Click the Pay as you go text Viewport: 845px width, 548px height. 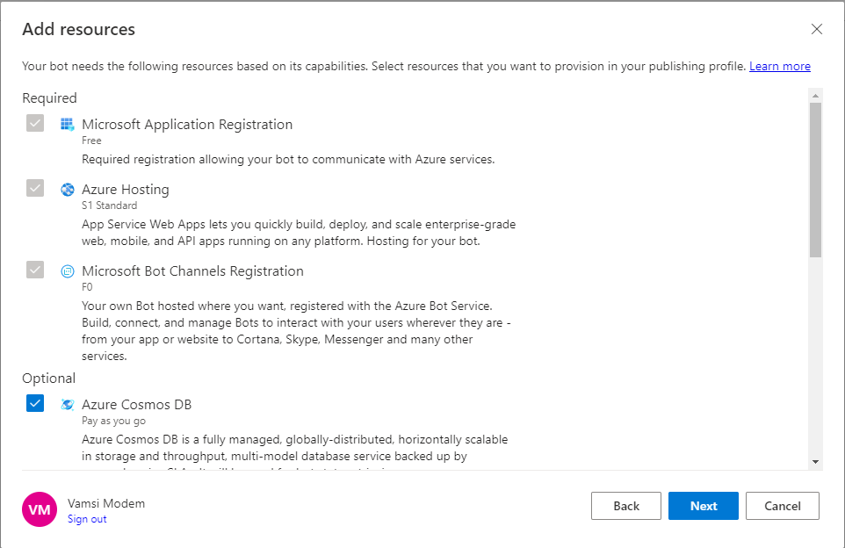point(113,421)
